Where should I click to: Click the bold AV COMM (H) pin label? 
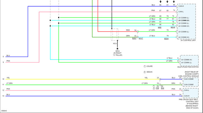coord(184,20)
